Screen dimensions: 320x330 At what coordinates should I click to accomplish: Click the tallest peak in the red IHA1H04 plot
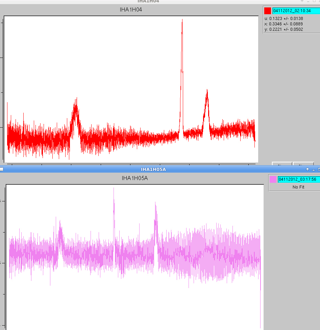tap(182, 20)
